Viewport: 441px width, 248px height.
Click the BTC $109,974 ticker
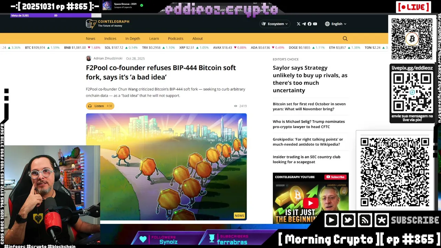click(x=42, y=48)
